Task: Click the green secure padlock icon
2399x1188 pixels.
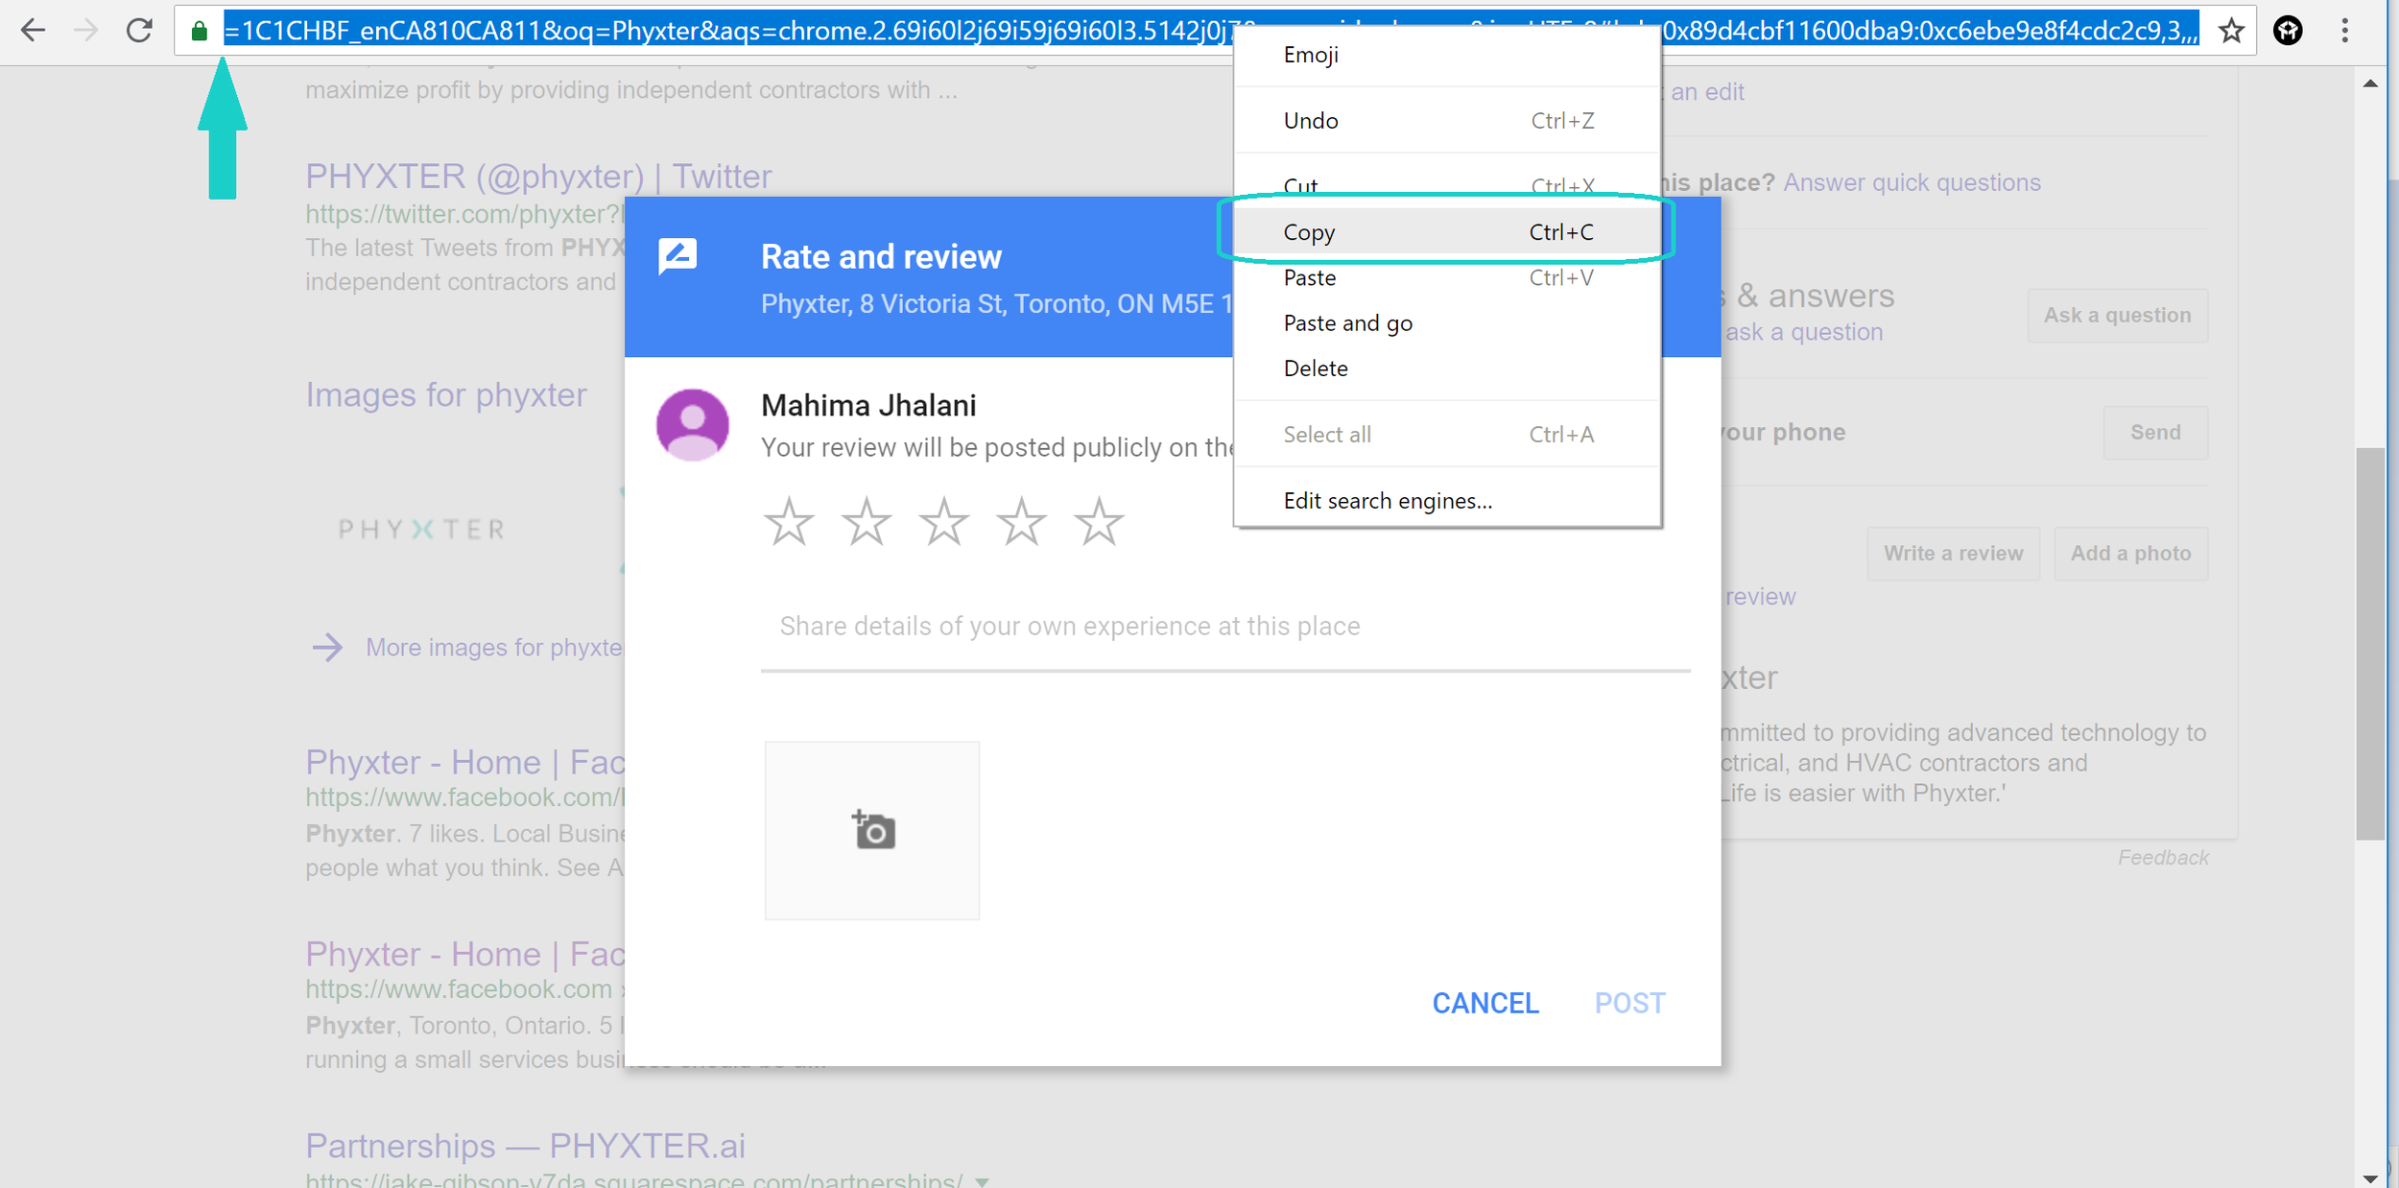Action: 199,31
